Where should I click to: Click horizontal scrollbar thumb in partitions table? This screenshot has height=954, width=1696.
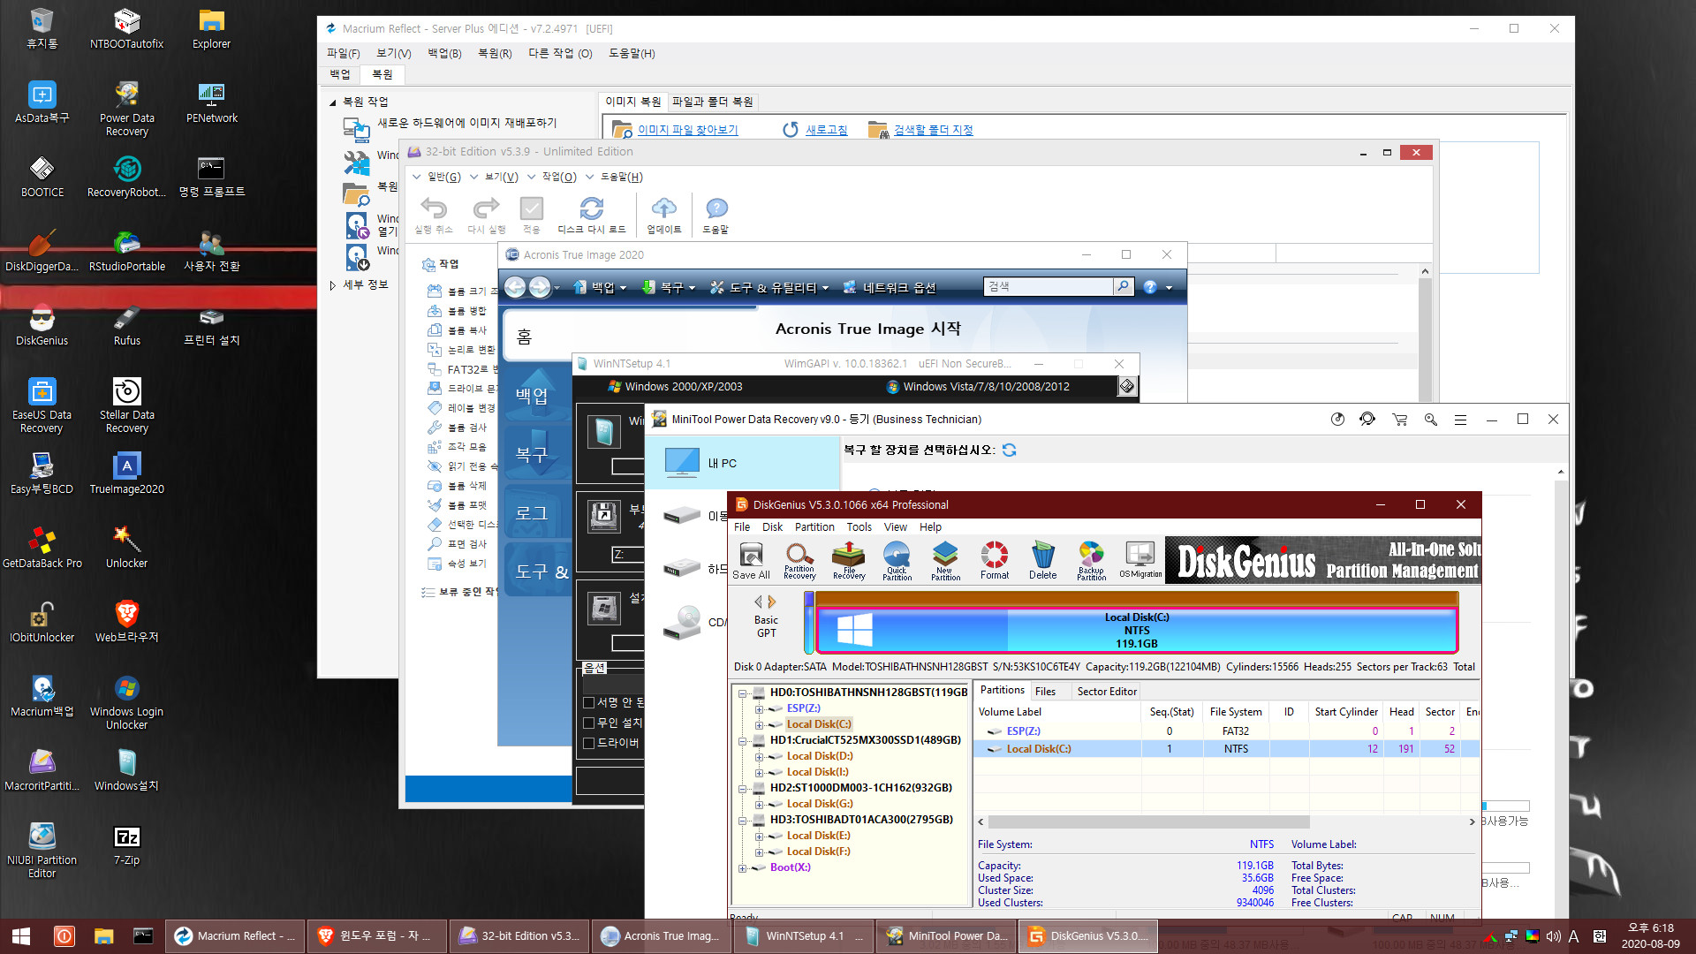[x=1148, y=822]
